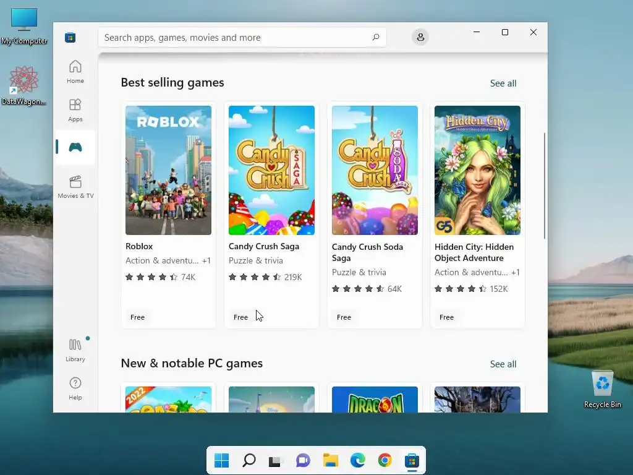Click the 64K star rating on Candy Crush Soda
633x475 pixels.
[x=367, y=289]
